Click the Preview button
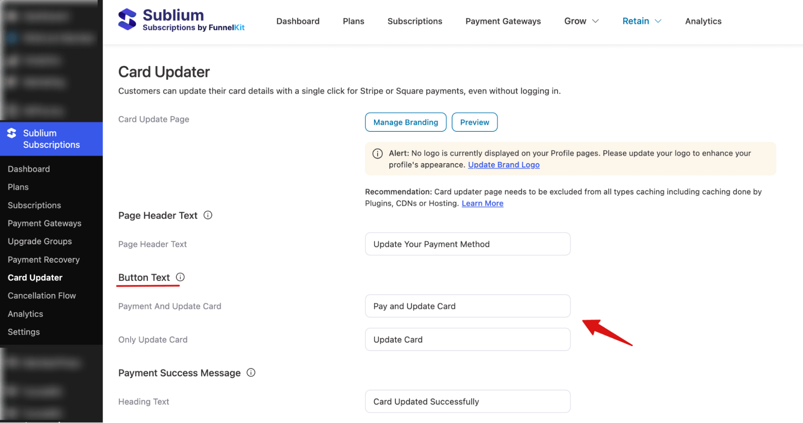Image resolution: width=803 pixels, height=423 pixels. coord(474,122)
